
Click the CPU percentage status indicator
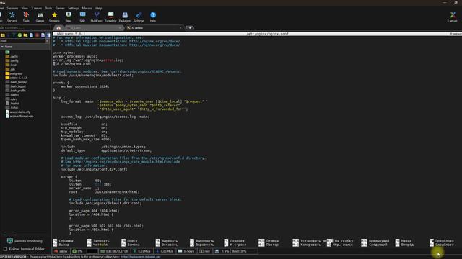coord(77,251)
